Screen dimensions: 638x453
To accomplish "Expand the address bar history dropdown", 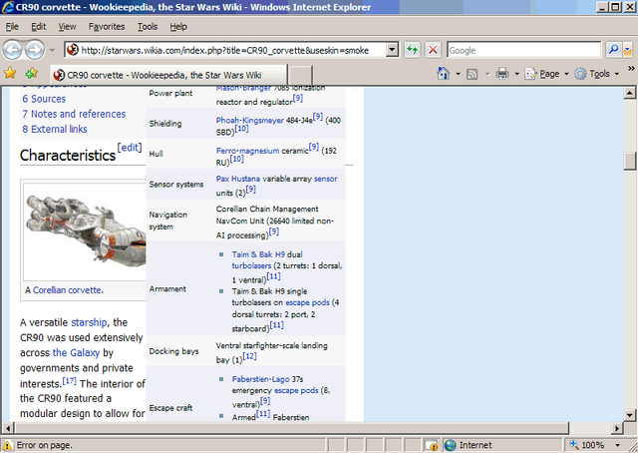I will [392, 50].
